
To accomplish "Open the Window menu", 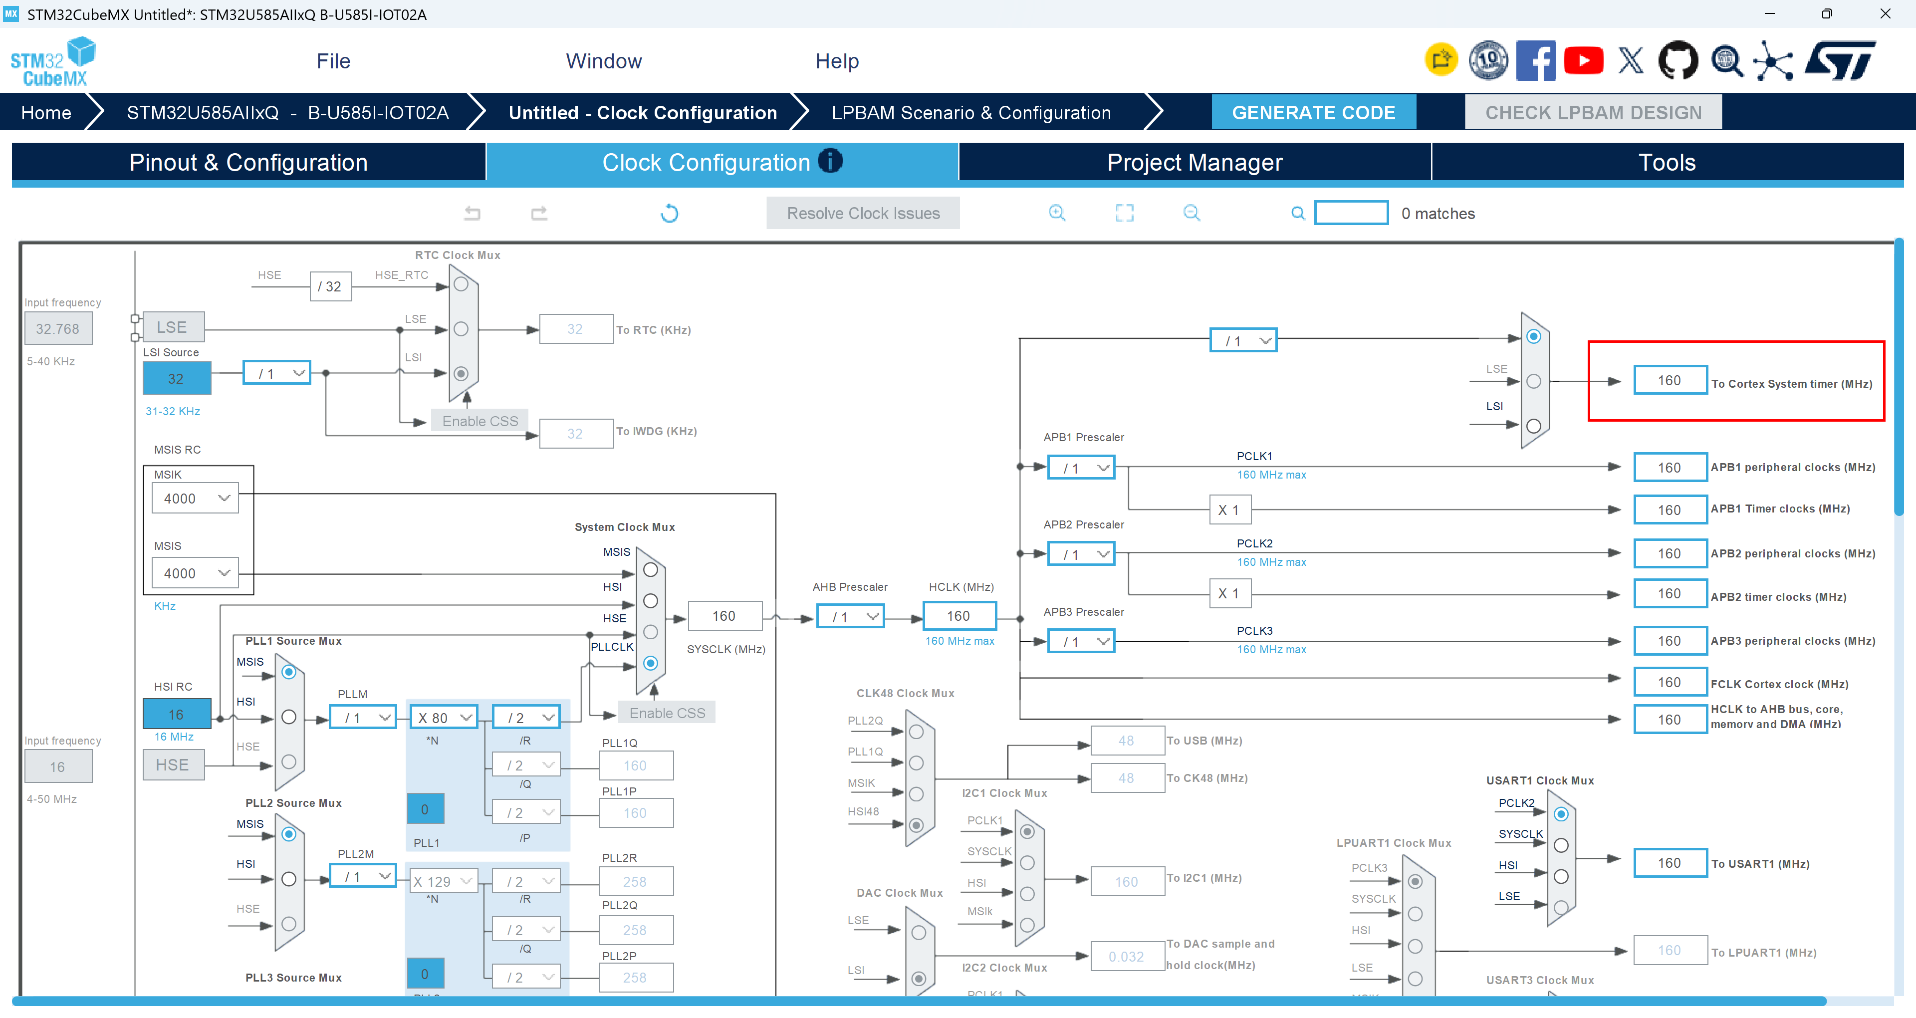I will pyautogui.click(x=604, y=61).
